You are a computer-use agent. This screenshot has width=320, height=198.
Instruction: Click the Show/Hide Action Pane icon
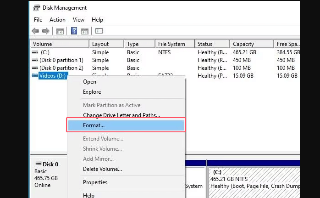[x=84, y=31]
